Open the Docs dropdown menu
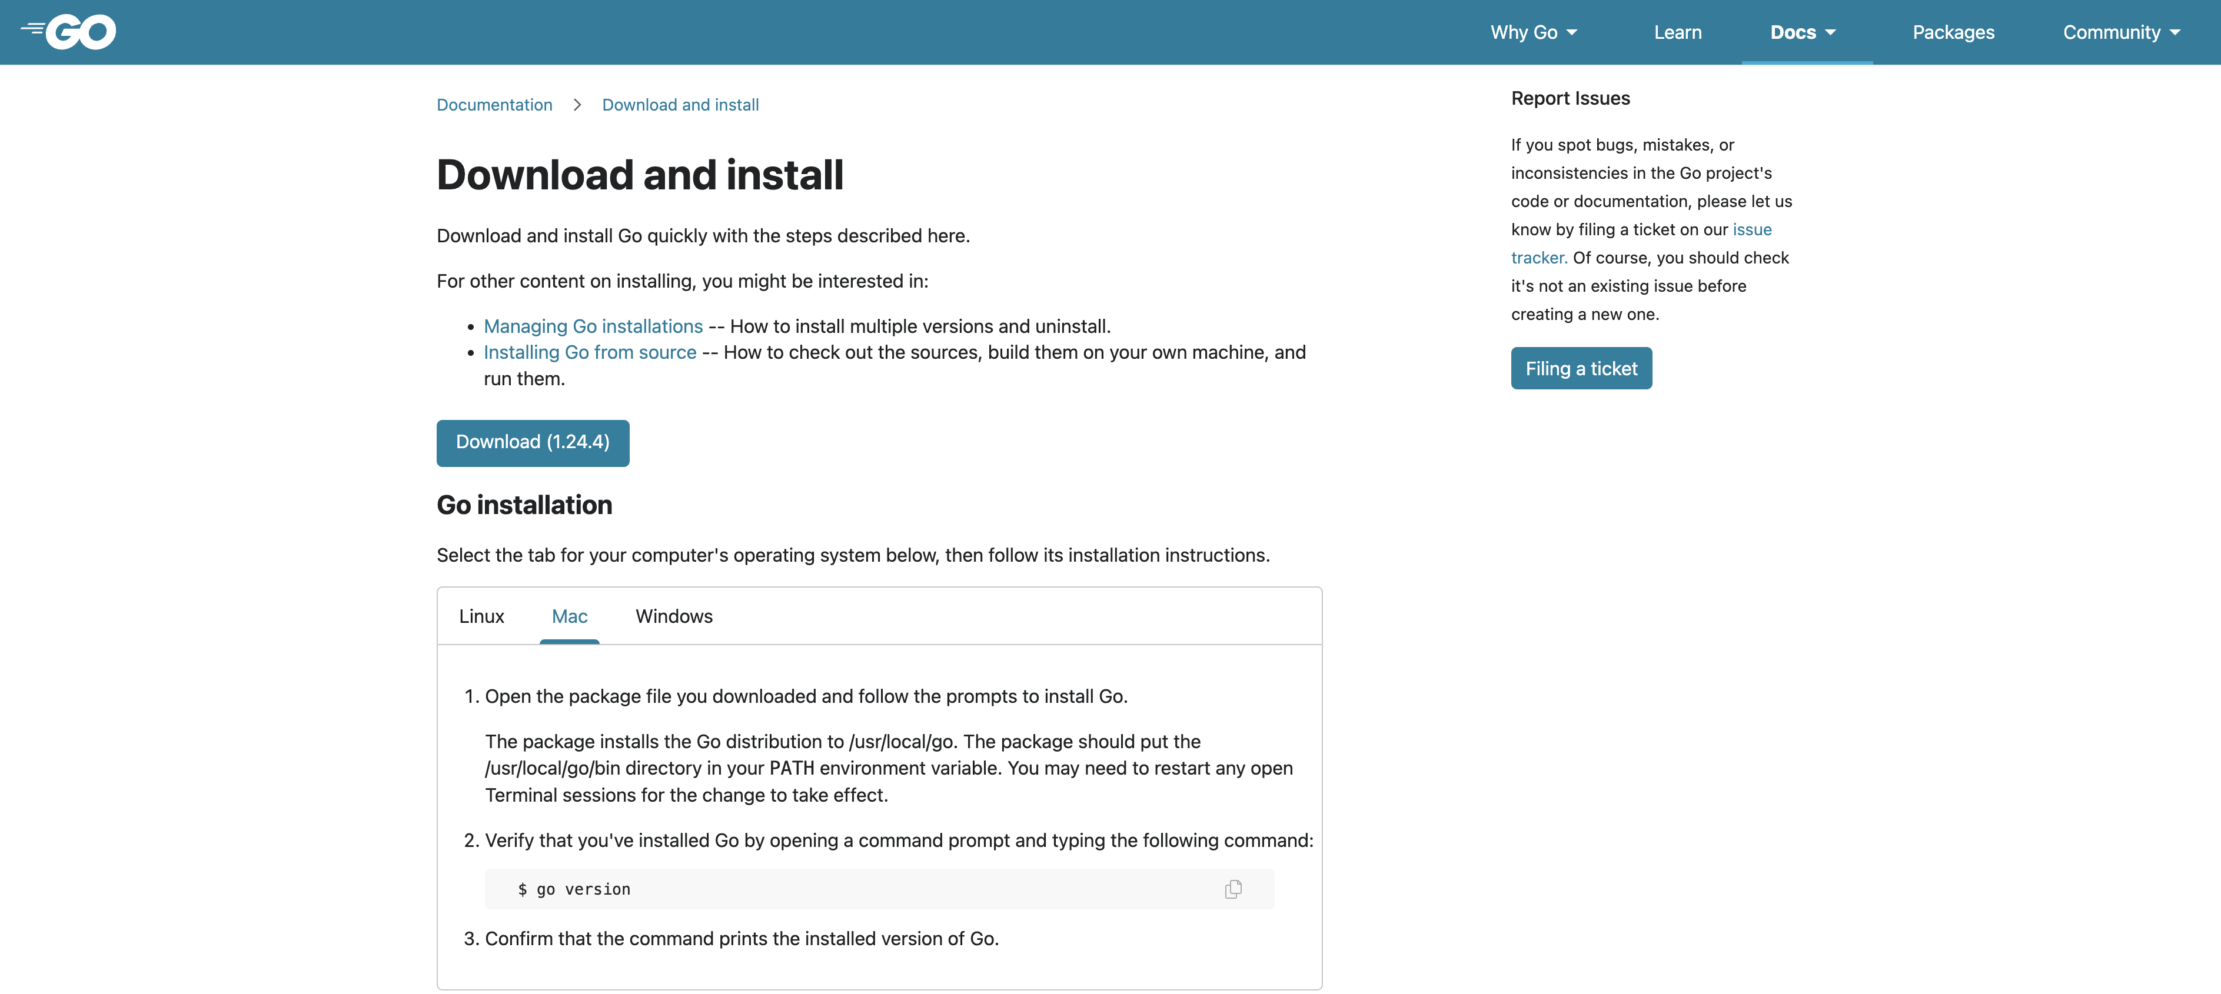This screenshot has width=2221, height=994. [x=1803, y=32]
